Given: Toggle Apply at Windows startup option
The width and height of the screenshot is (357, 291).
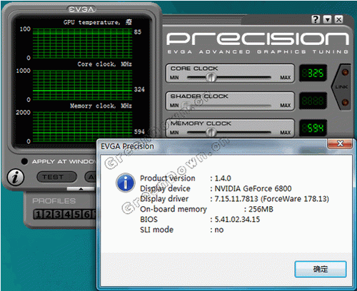Looking at the screenshot, I should coord(24,161).
